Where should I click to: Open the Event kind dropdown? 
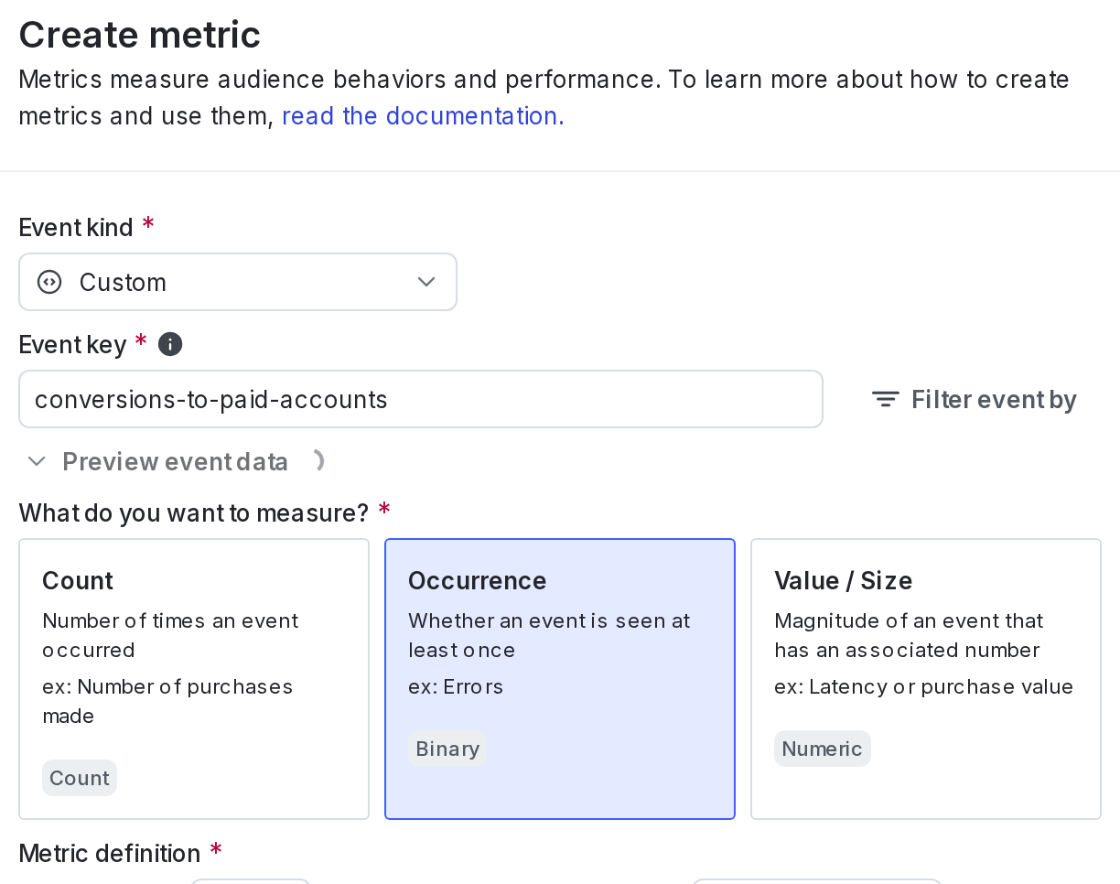tap(238, 282)
